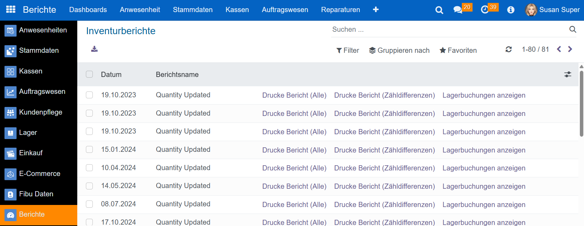Click Drucke Bericht (Alle) for 15.01.2024
The image size is (584, 226).
click(294, 150)
